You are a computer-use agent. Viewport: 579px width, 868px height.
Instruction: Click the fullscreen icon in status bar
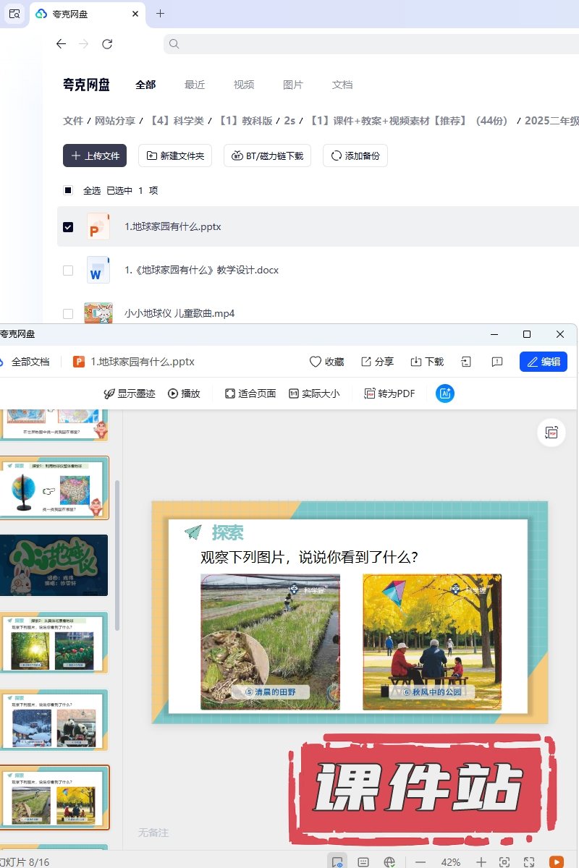(x=529, y=862)
